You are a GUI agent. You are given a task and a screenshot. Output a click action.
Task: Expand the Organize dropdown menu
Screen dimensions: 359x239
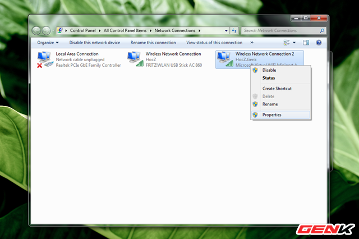48,42
